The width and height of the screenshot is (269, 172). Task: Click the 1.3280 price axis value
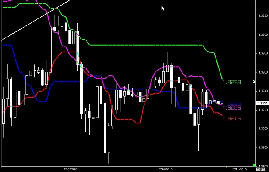click(x=263, y=53)
